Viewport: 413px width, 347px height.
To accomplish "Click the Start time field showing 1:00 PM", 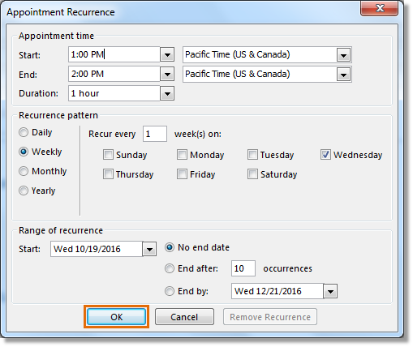I will tap(114, 55).
